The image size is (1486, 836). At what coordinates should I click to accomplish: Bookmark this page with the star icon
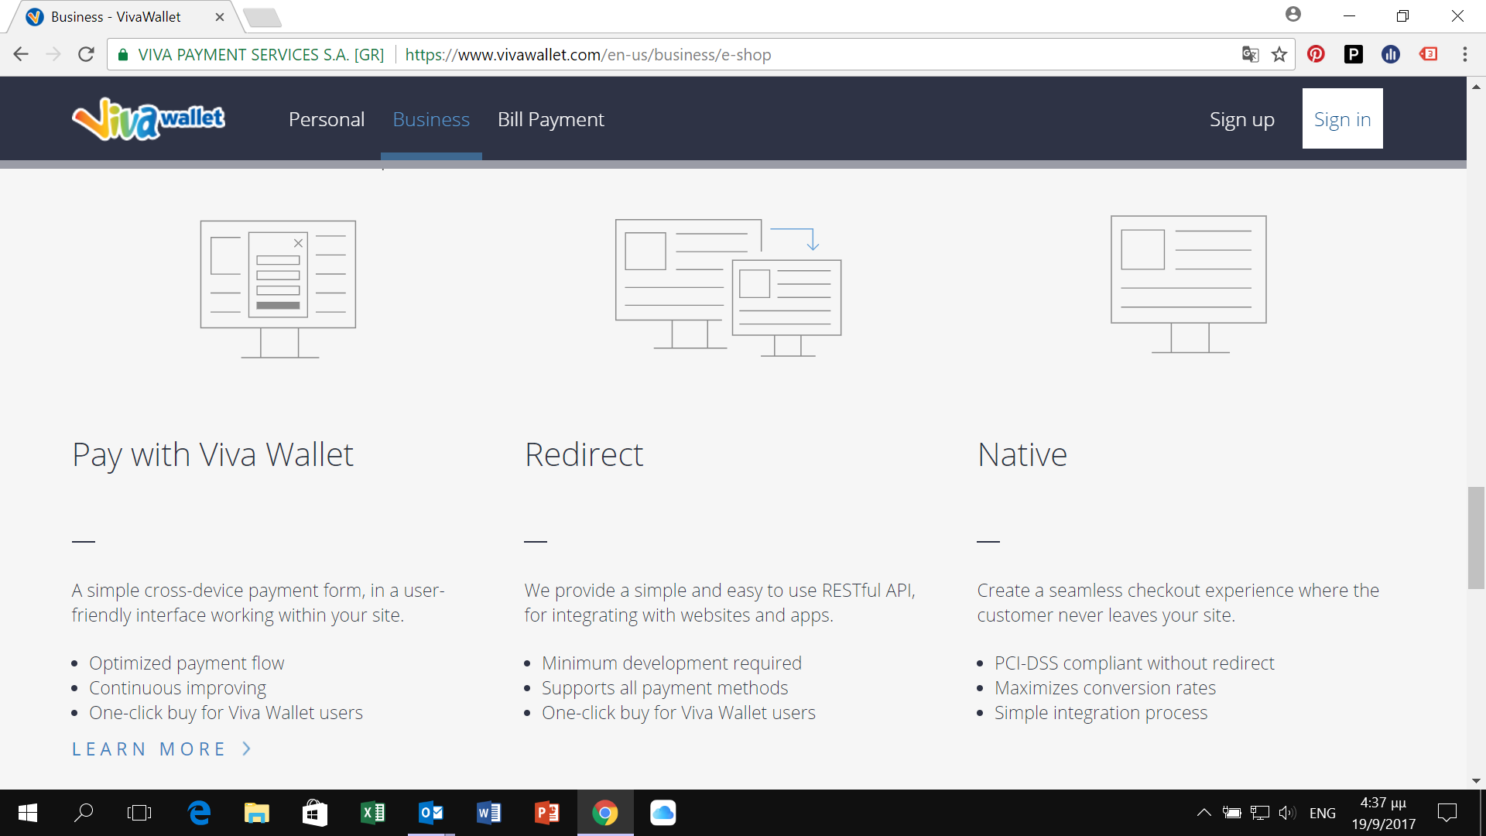coord(1279,54)
